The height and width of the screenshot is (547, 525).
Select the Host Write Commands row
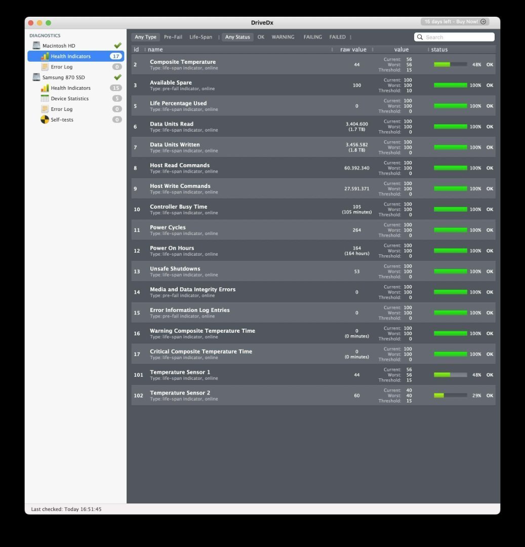[x=313, y=189]
